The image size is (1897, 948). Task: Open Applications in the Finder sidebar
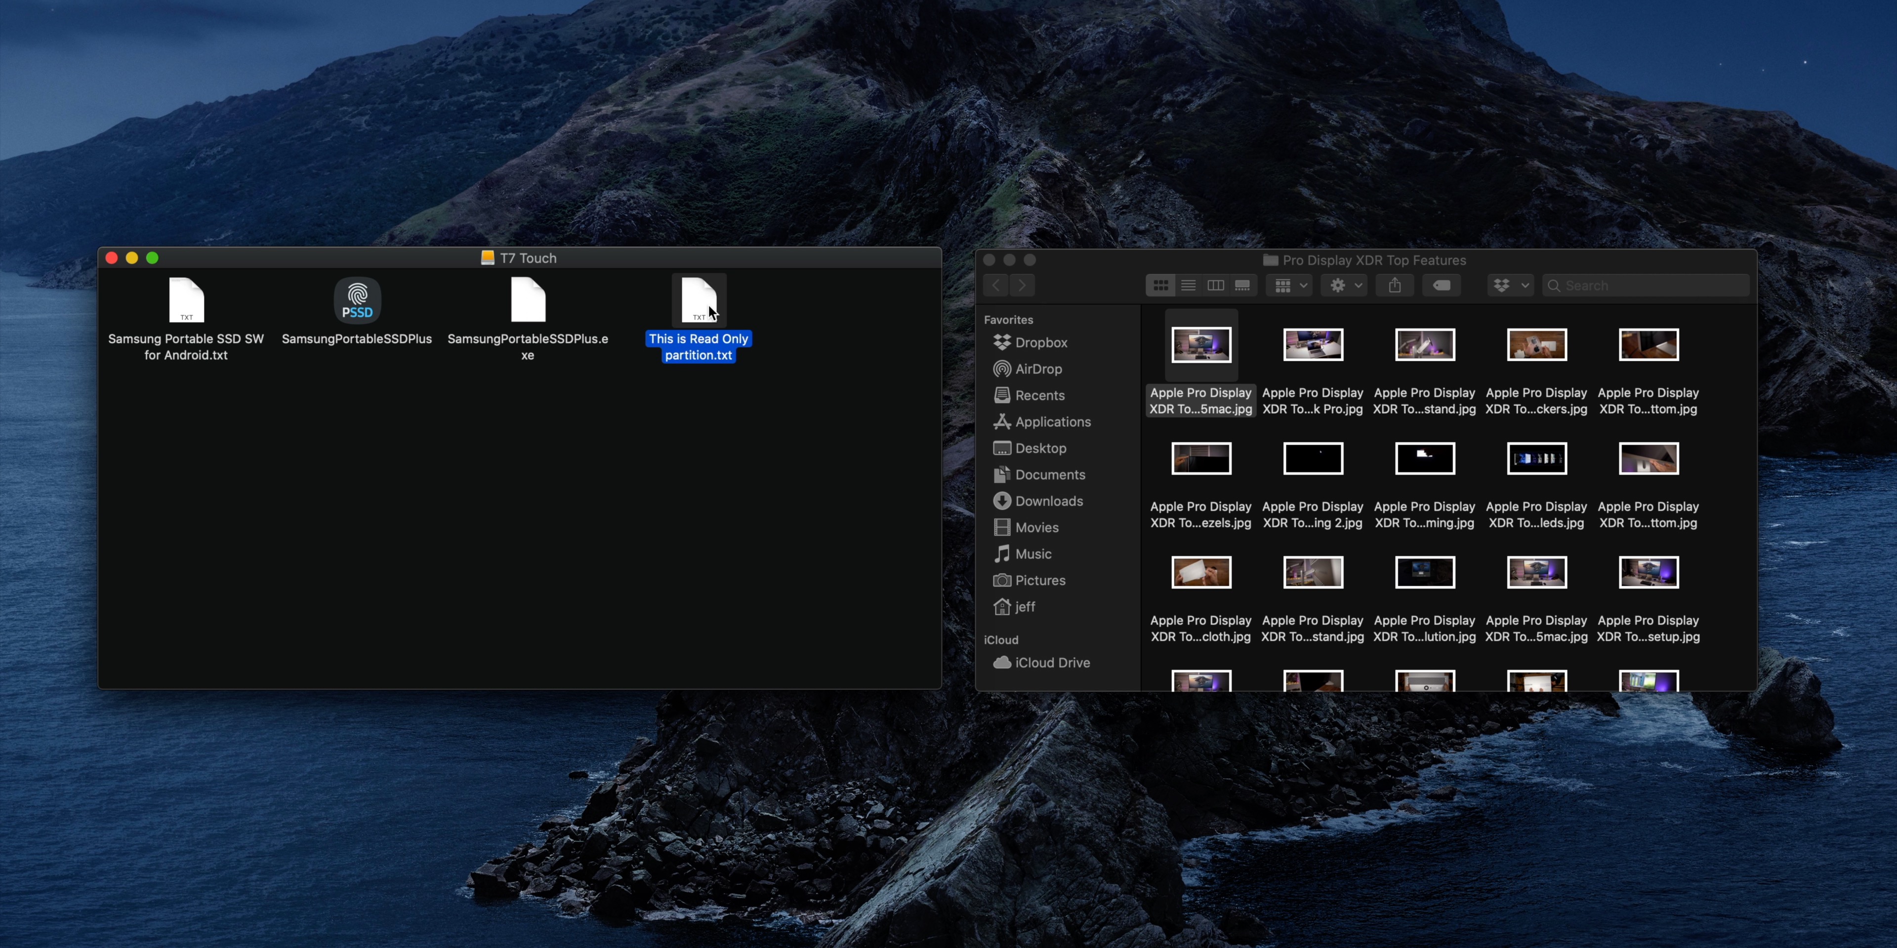tap(1052, 422)
